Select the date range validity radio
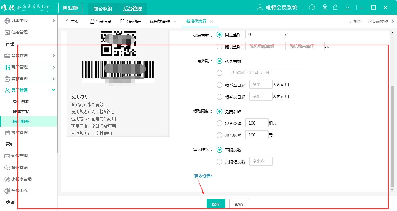The image size is (397, 211). coord(219,73)
